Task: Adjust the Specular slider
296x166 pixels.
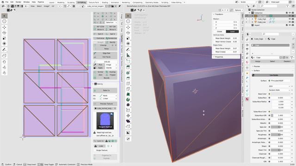Action: [281, 127]
